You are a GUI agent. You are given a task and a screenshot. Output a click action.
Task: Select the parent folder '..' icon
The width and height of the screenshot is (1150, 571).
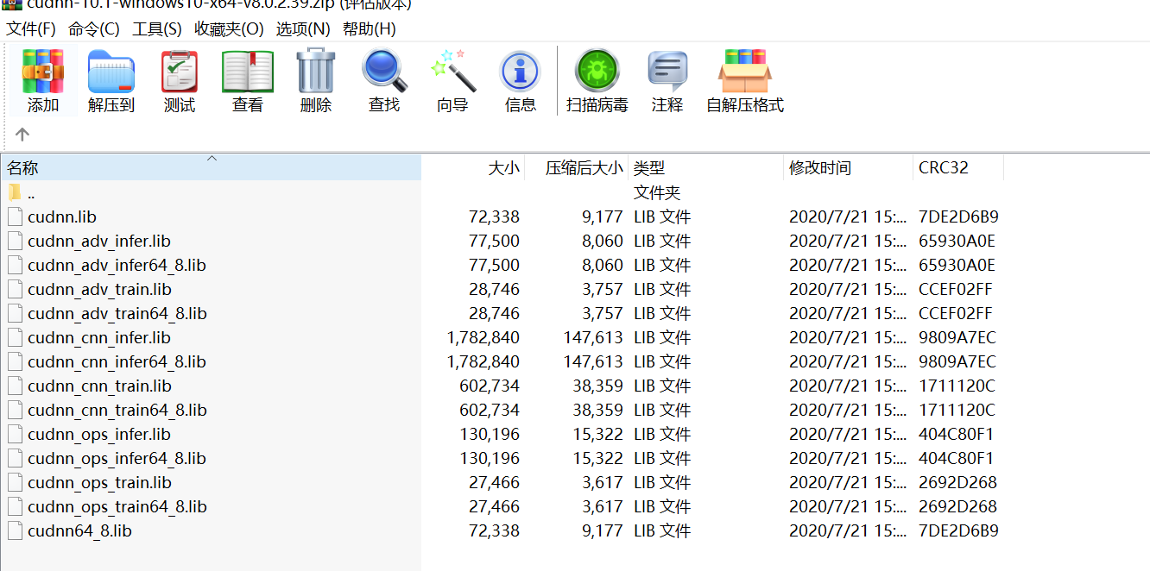14,192
